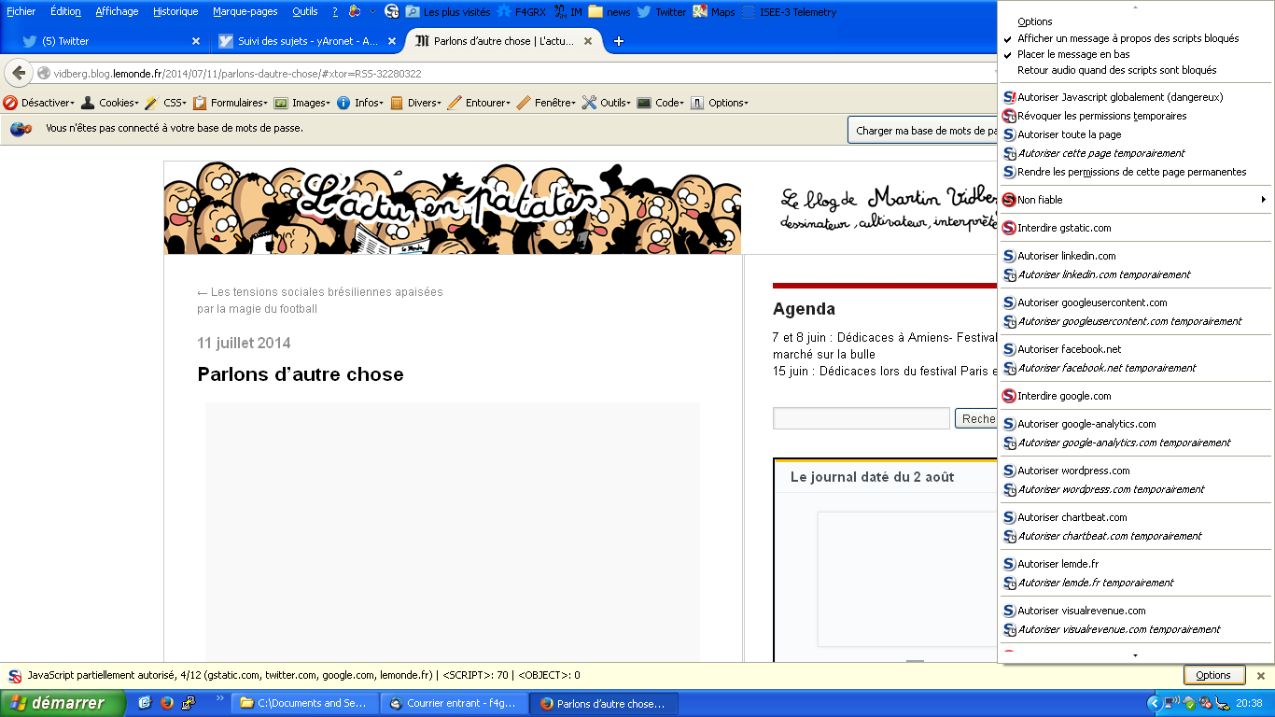
Task: Click the browser back arrow button
Action: tap(19, 74)
